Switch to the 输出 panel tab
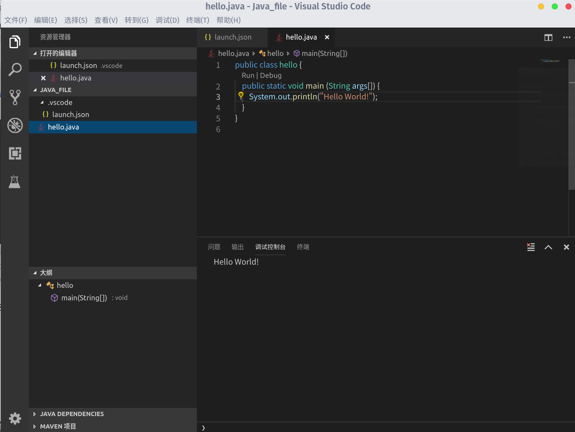Viewport: 575px width, 432px height. click(237, 247)
